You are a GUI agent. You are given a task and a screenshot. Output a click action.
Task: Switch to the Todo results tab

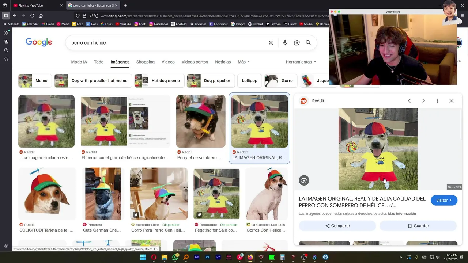point(99,62)
